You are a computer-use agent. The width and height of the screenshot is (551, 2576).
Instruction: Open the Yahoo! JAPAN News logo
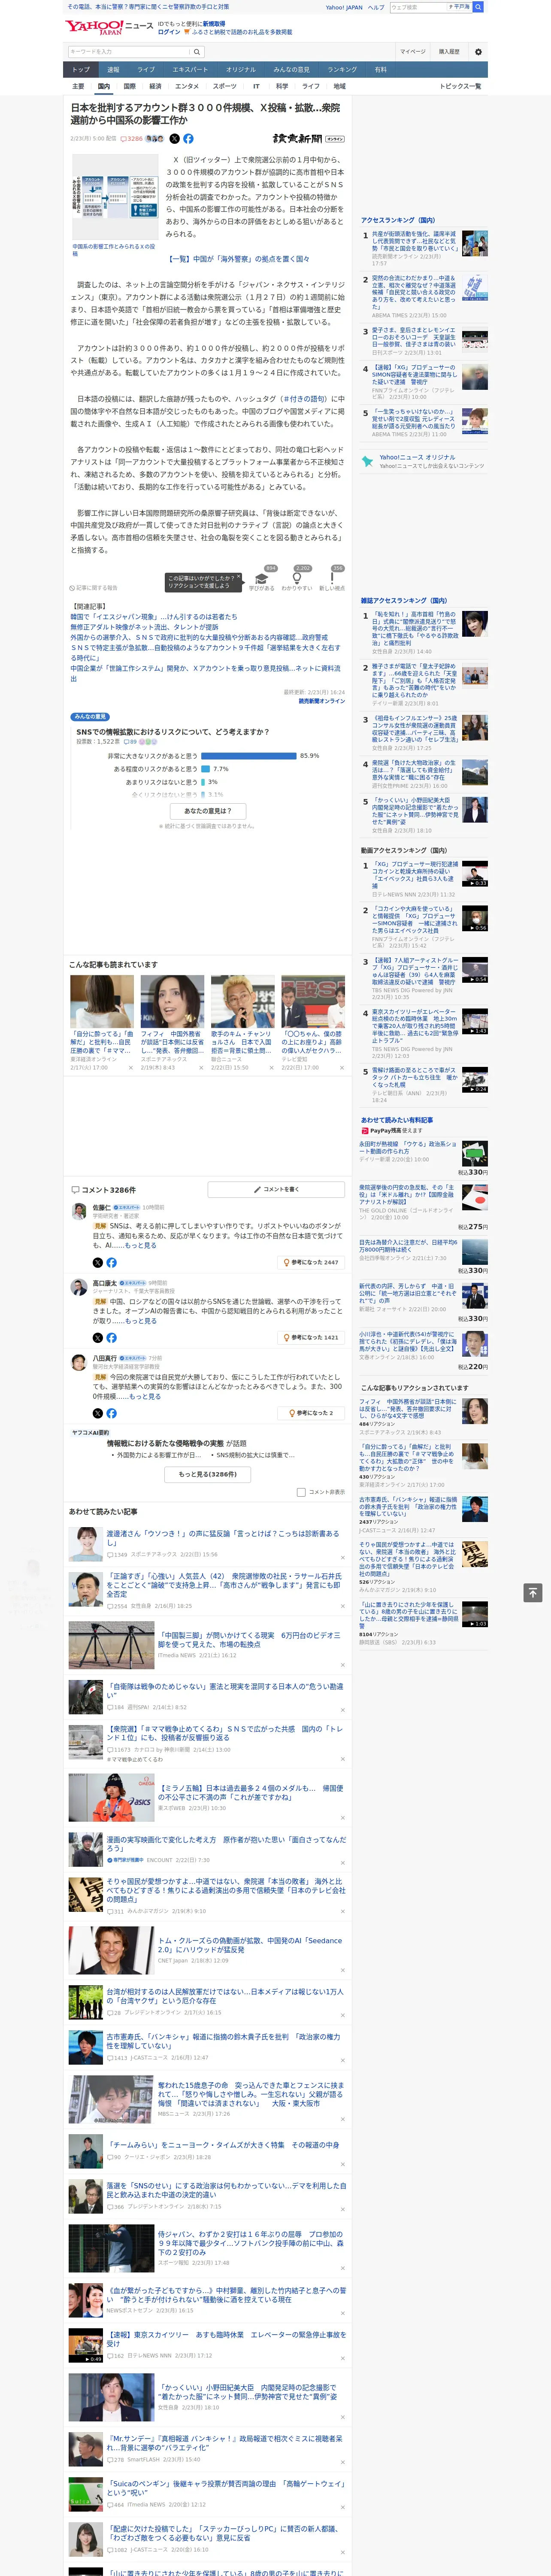(x=109, y=27)
